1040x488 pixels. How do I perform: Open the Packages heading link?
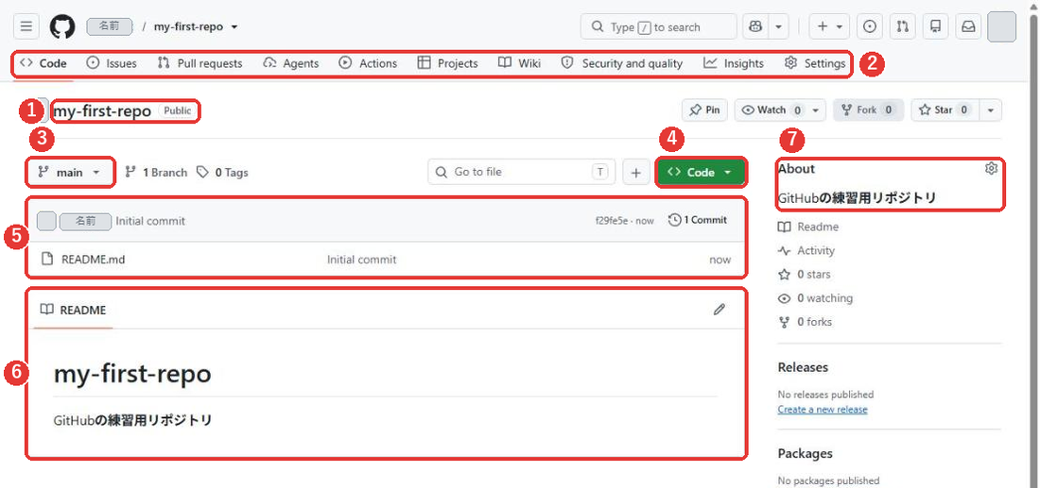806,454
